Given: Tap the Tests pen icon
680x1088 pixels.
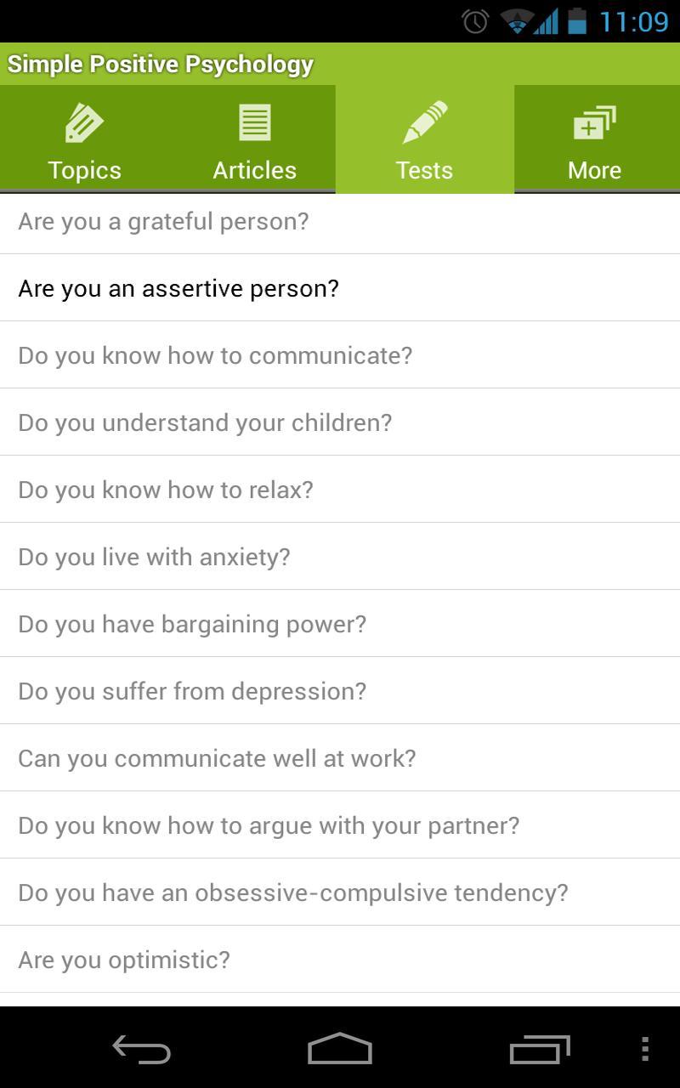Looking at the screenshot, I should tap(424, 122).
